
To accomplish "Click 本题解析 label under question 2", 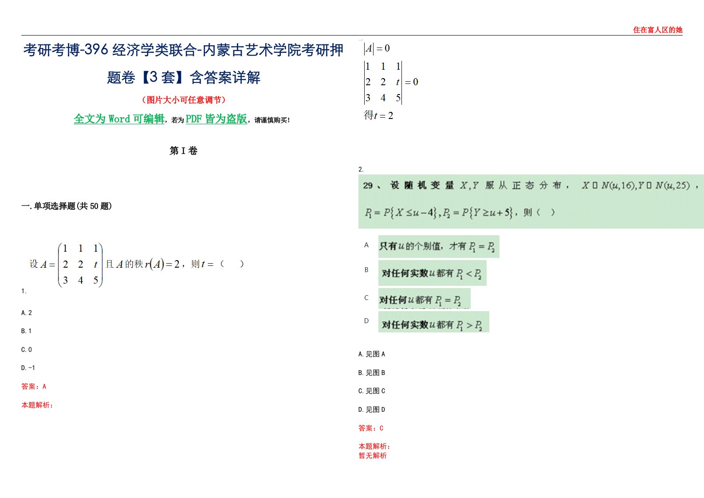I will pyautogui.click(x=374, y=447).
